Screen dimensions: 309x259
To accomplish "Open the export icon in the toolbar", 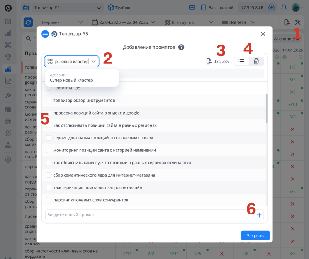I will 287,22.
